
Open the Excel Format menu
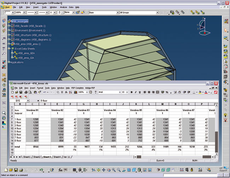click(40, 88)
